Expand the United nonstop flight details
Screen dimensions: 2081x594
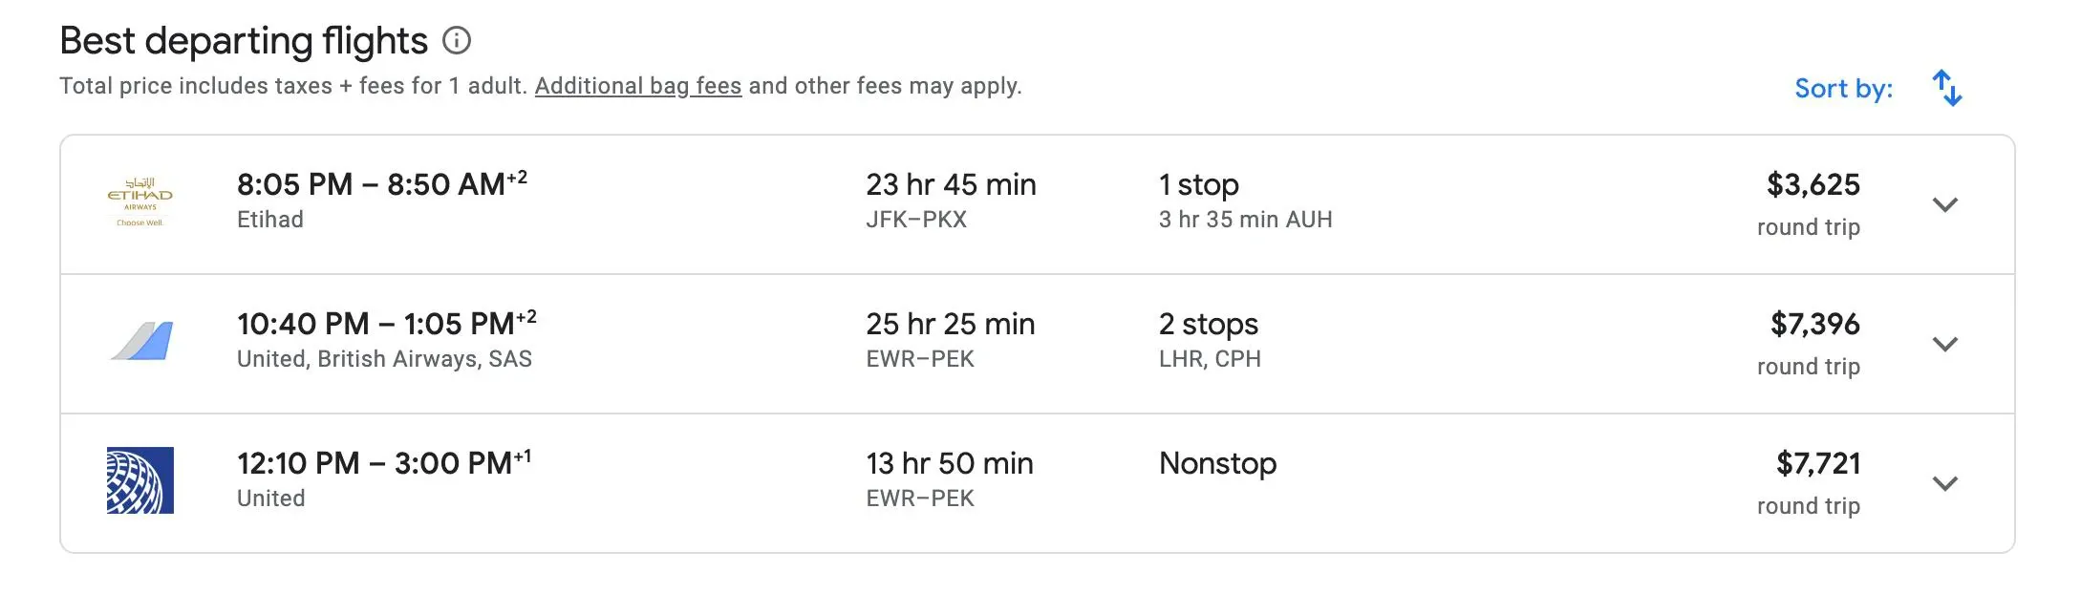click(x=1944, y=483)
